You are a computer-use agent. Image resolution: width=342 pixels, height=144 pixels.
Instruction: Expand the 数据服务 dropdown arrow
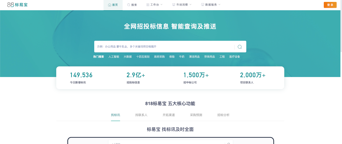220,5
